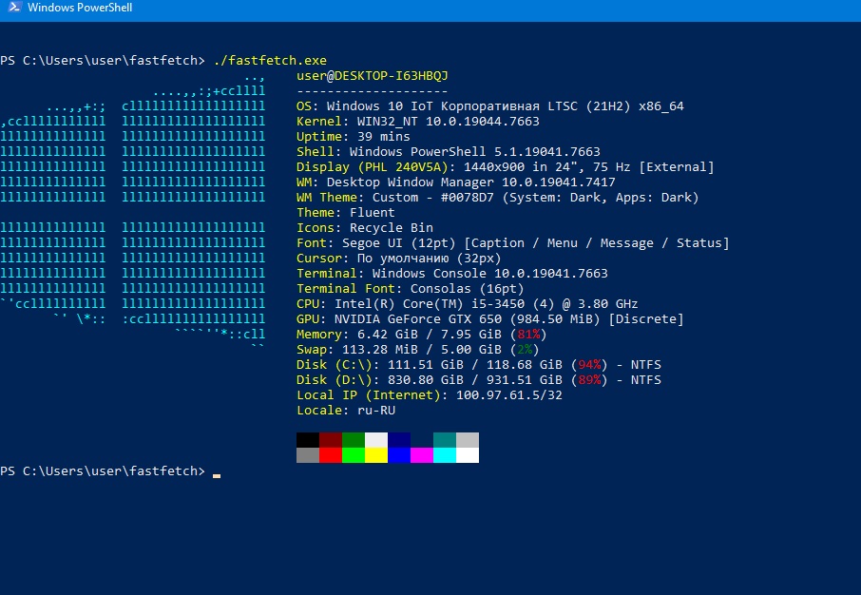Click the Locale ru-RU line

(x=346, y=411)
